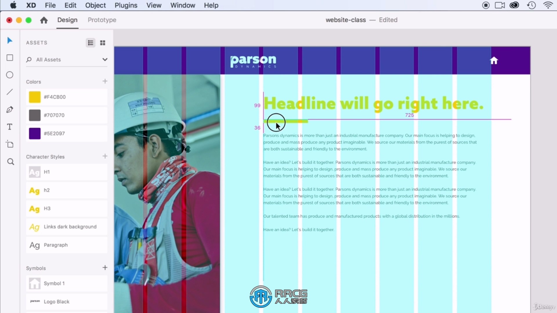Image resolution: width=557 pixels, height=313 pixels.
Task: Select the Rectangle tool
Action: coord(10,58)
